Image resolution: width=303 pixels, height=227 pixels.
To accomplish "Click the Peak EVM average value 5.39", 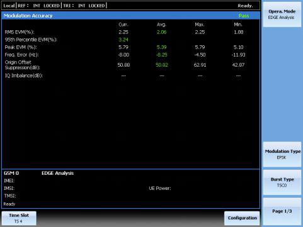I will [161, 47].
